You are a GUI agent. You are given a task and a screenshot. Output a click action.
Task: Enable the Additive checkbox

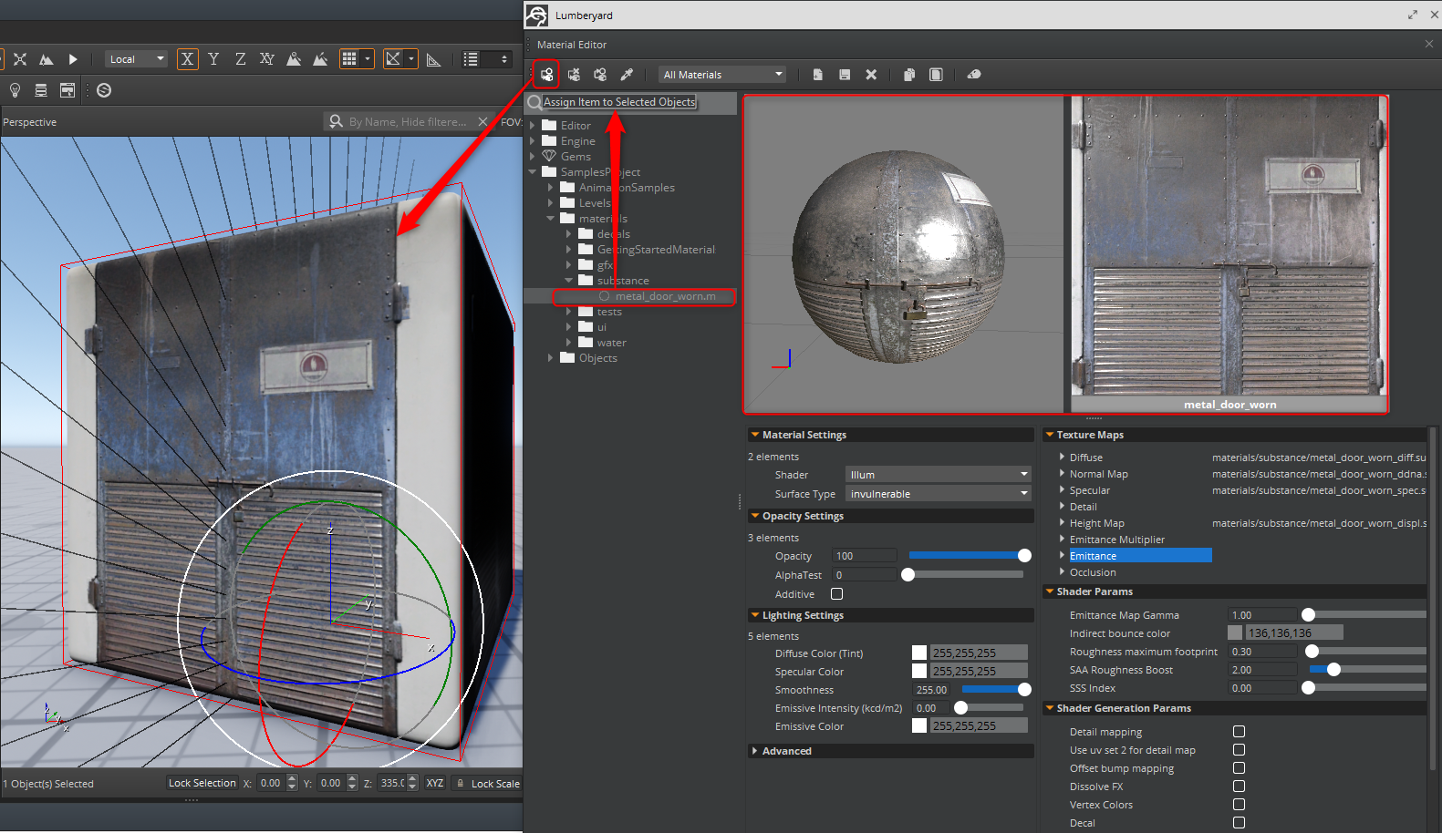(836, 594)
